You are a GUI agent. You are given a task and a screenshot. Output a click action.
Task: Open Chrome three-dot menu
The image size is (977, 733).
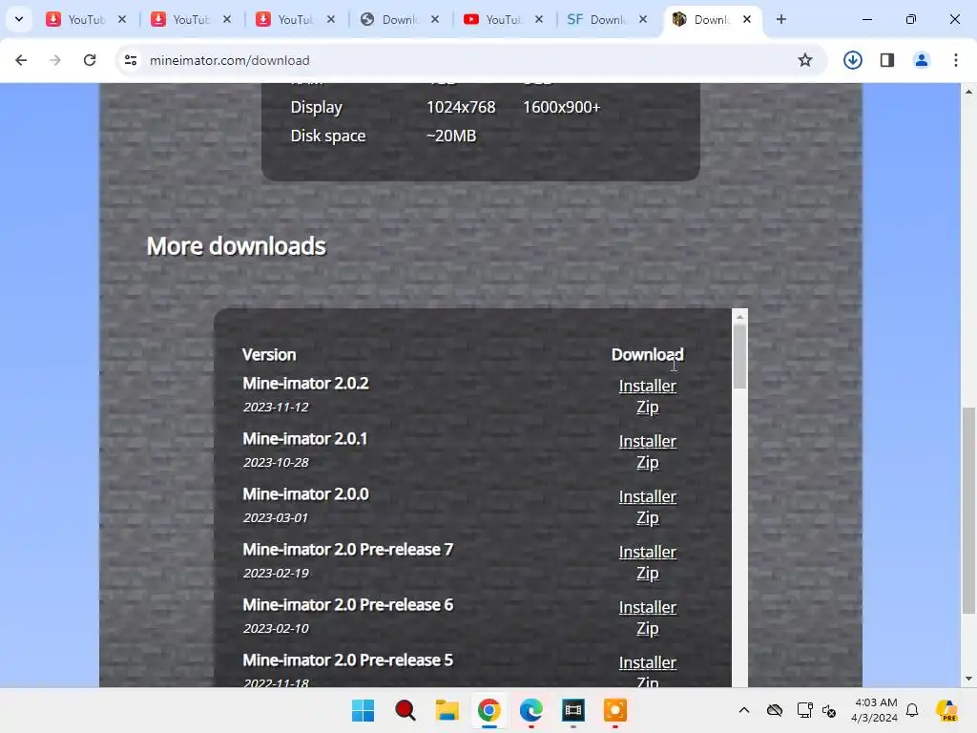tap(956, 60)
